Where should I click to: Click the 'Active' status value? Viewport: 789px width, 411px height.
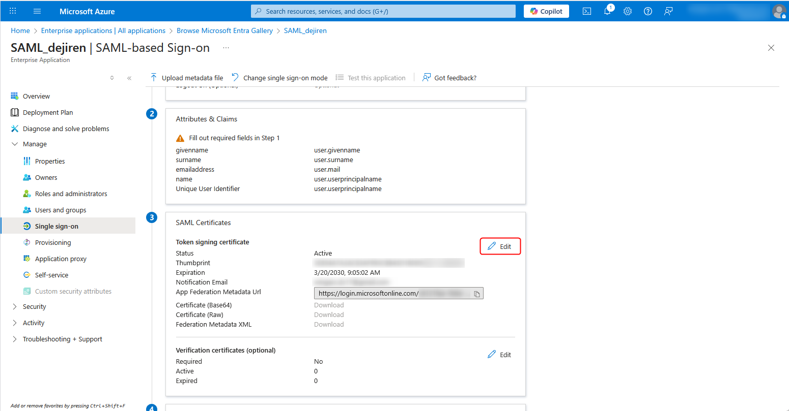point(323,254)
